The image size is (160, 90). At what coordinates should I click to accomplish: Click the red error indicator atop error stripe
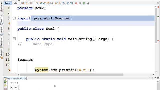(x=158, y=7)
